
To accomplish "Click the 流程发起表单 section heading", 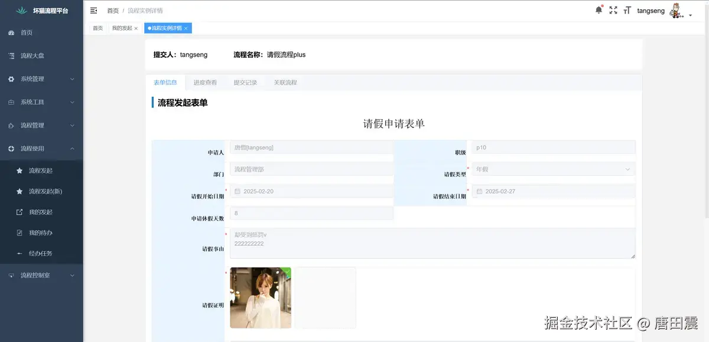I will coord(183,103).
